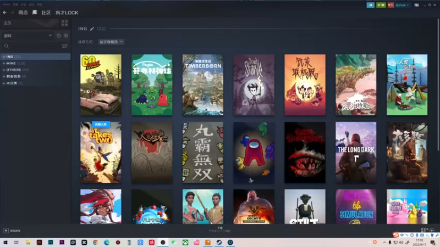The width and height of the screenshot is (440, 247).
Task: Open Google Chrome from taskbar
Action: 95,242
